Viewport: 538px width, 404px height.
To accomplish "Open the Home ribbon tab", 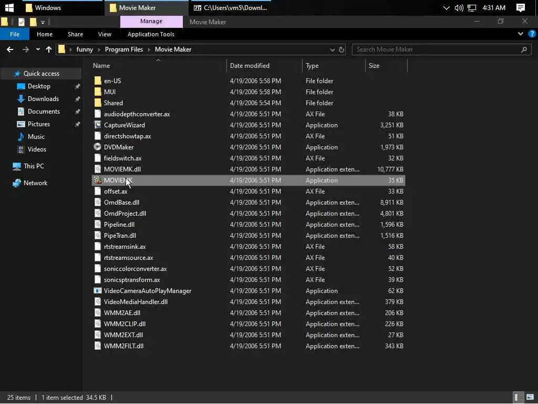I will (45, 34).
